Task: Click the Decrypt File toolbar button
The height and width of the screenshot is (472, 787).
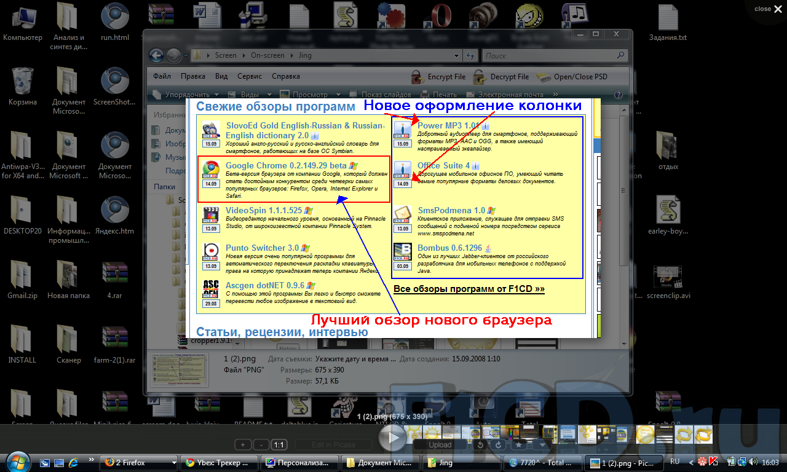Action: click(x=501, y=77)
